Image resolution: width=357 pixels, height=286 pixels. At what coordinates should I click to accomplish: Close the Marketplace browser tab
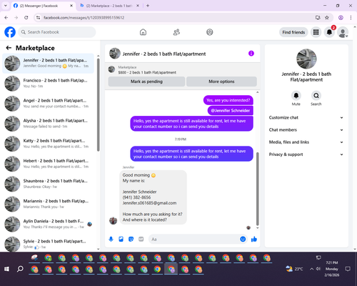(138, 6)
